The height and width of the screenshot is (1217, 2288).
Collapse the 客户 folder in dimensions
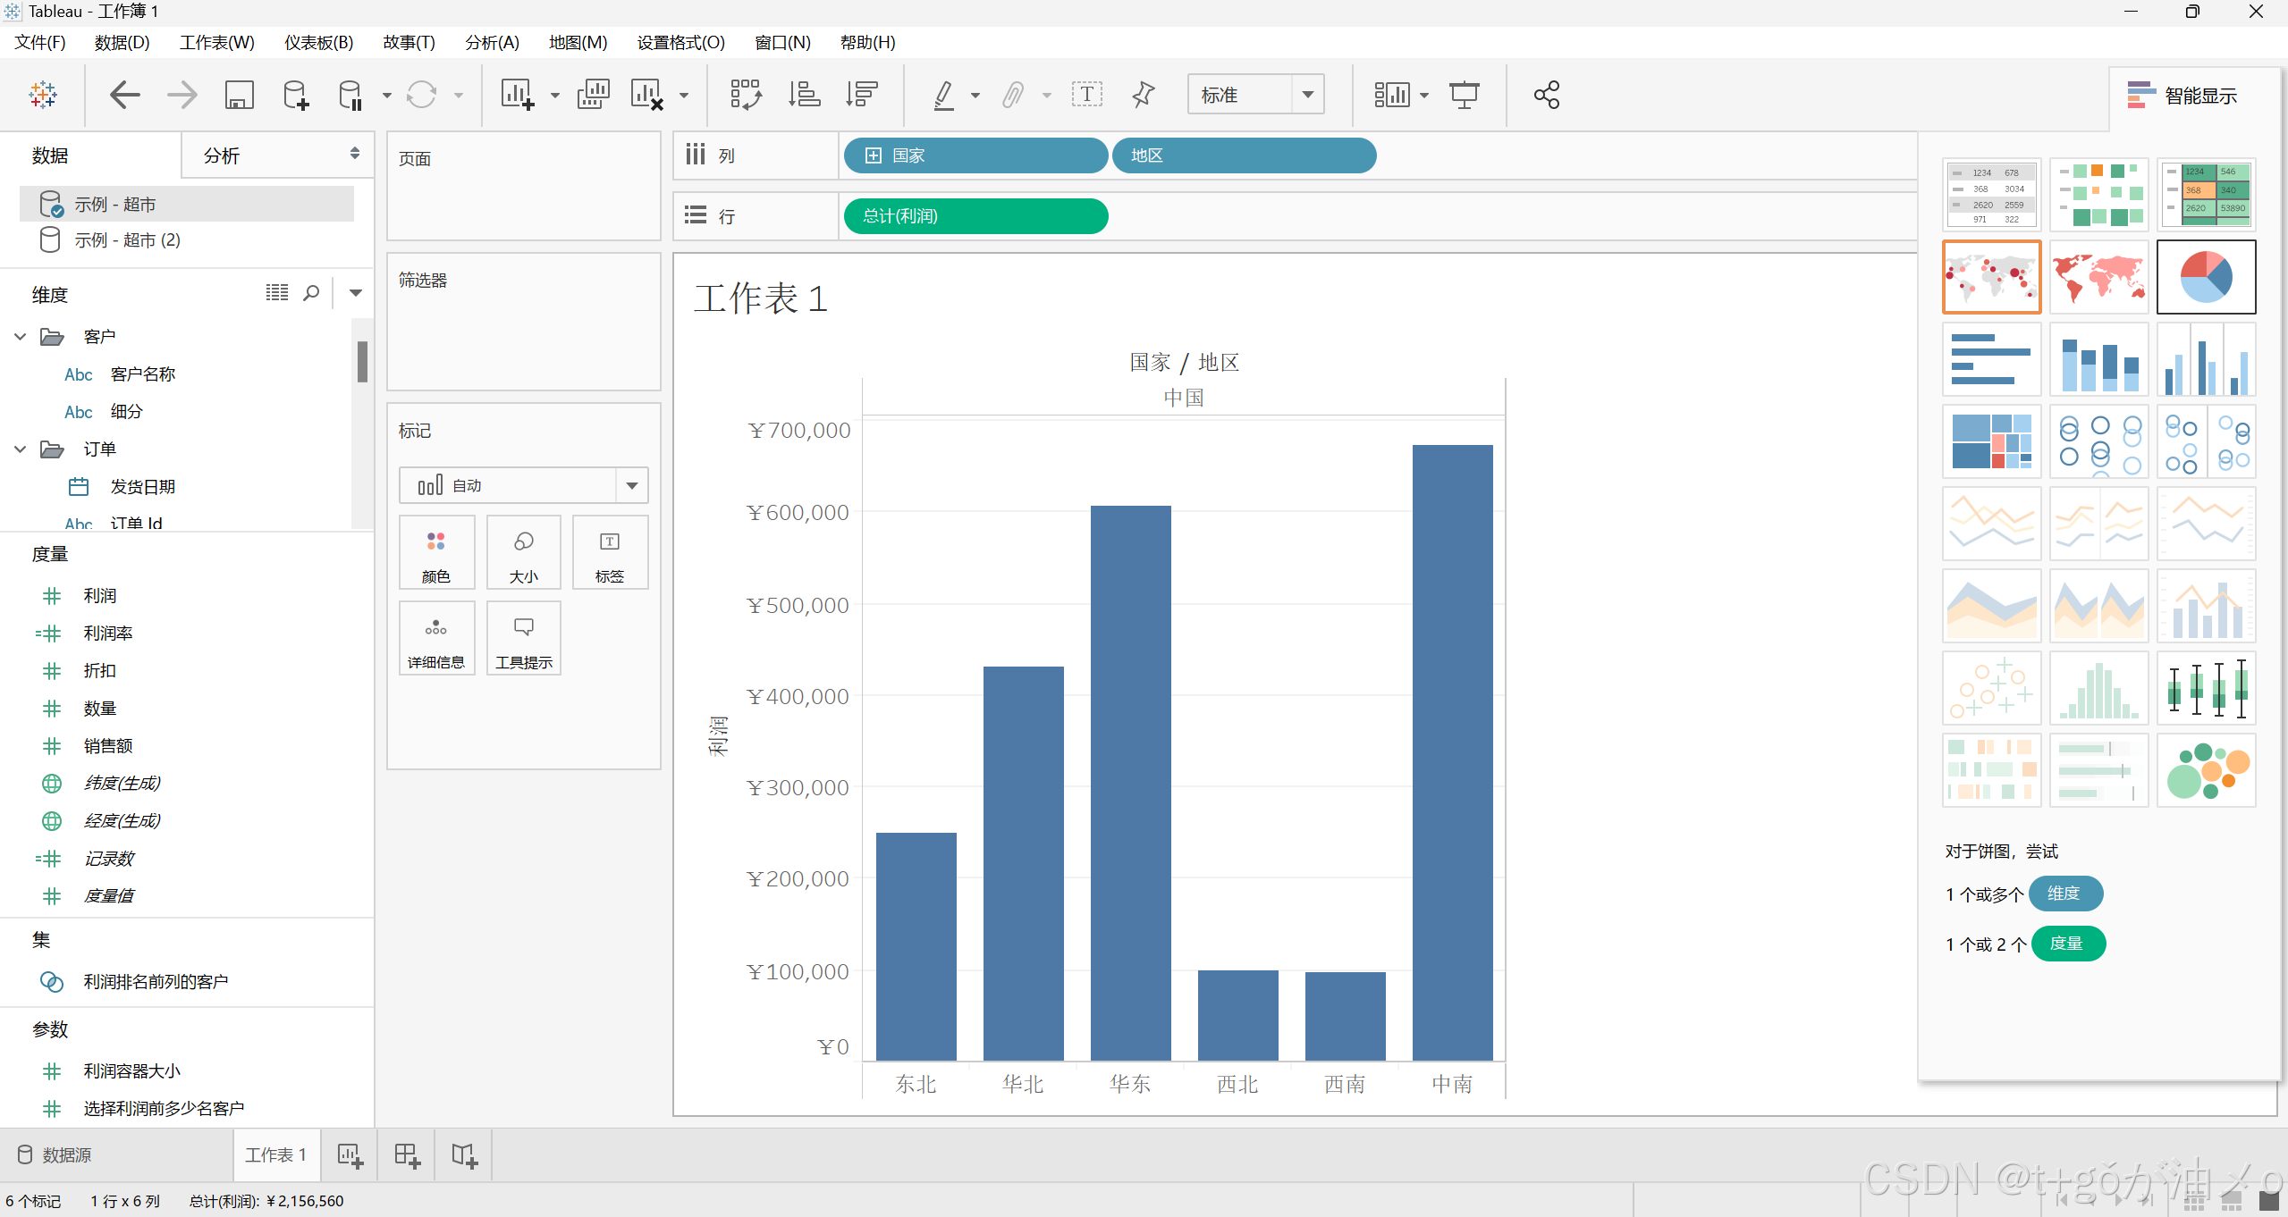coord(21,337)
